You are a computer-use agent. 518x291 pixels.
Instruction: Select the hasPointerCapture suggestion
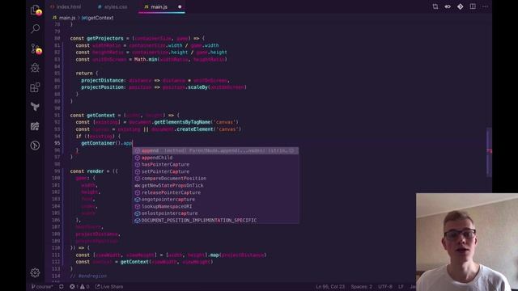coord(215,164)
